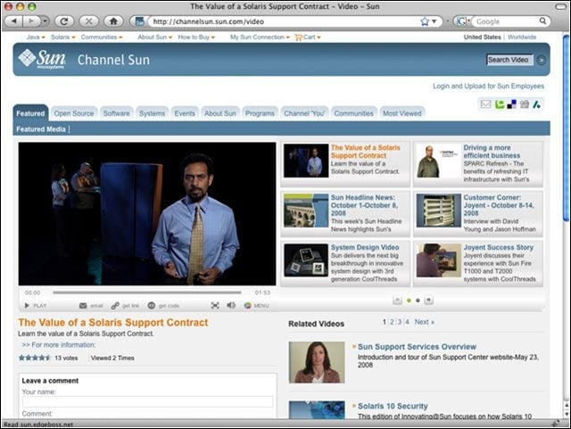The image size is (571, 429).
Task: Expand the Communities top navigation menu
Action: point(102,37)
